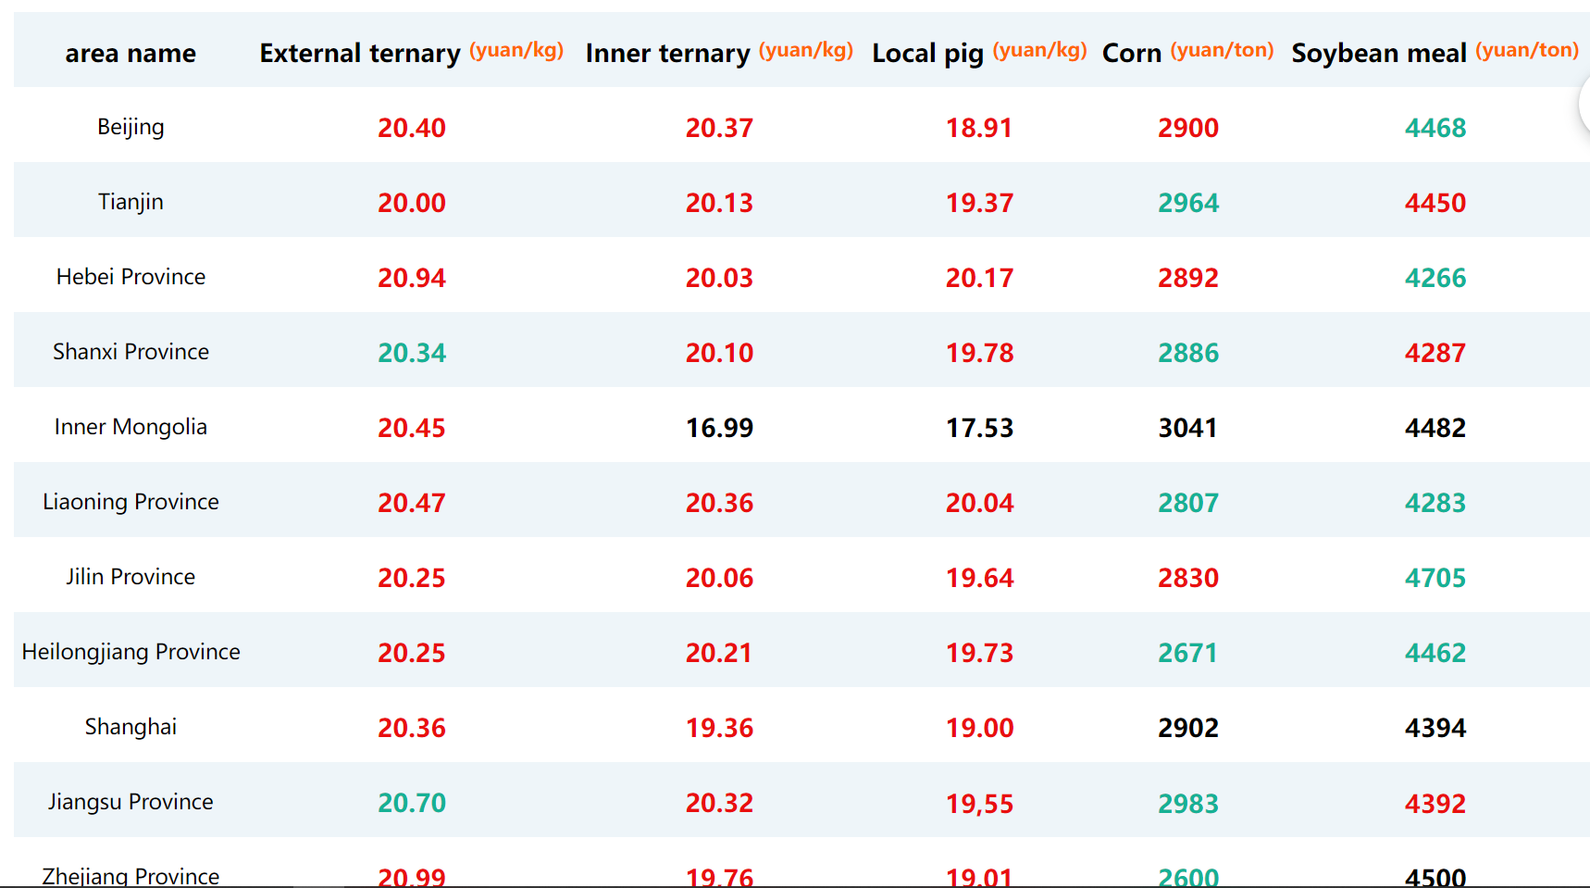Click Liaoning corn value 2807
Image resolution: width=1590 pixels, height=888 pixels.
[1188, 503]
